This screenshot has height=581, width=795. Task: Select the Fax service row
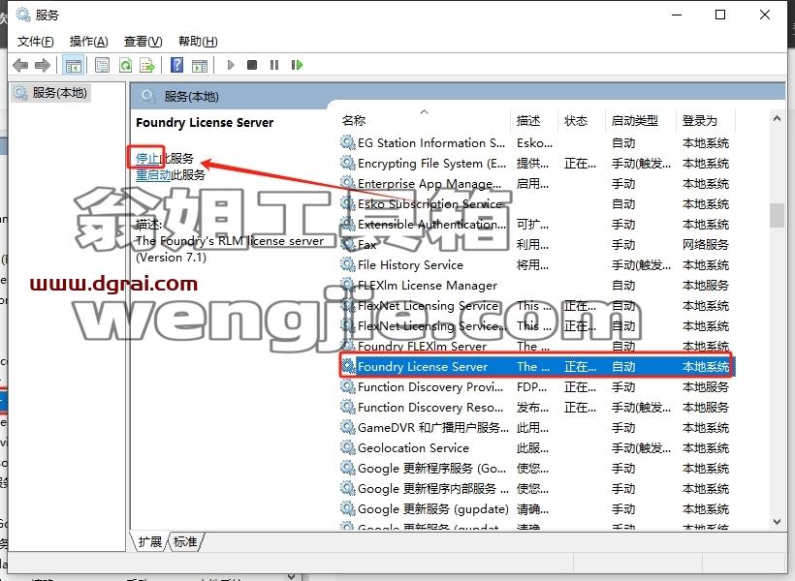click(x=537, y=245)
